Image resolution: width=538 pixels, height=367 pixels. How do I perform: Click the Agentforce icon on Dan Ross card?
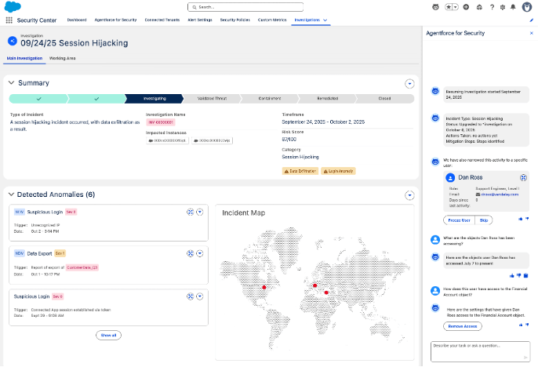tap(522, 178)
